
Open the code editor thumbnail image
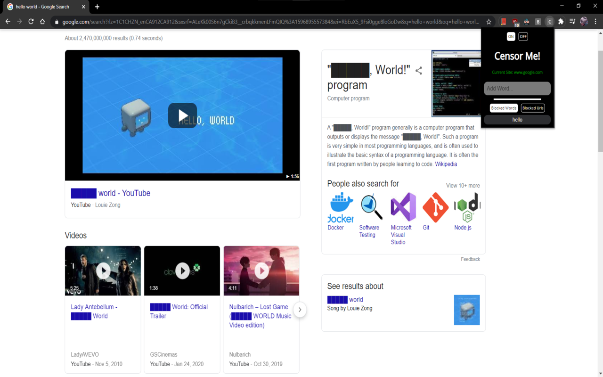[456, 83]
